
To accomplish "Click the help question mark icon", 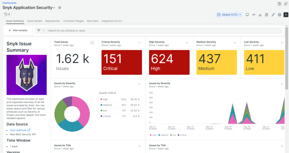I will click(x=279, y=4).
